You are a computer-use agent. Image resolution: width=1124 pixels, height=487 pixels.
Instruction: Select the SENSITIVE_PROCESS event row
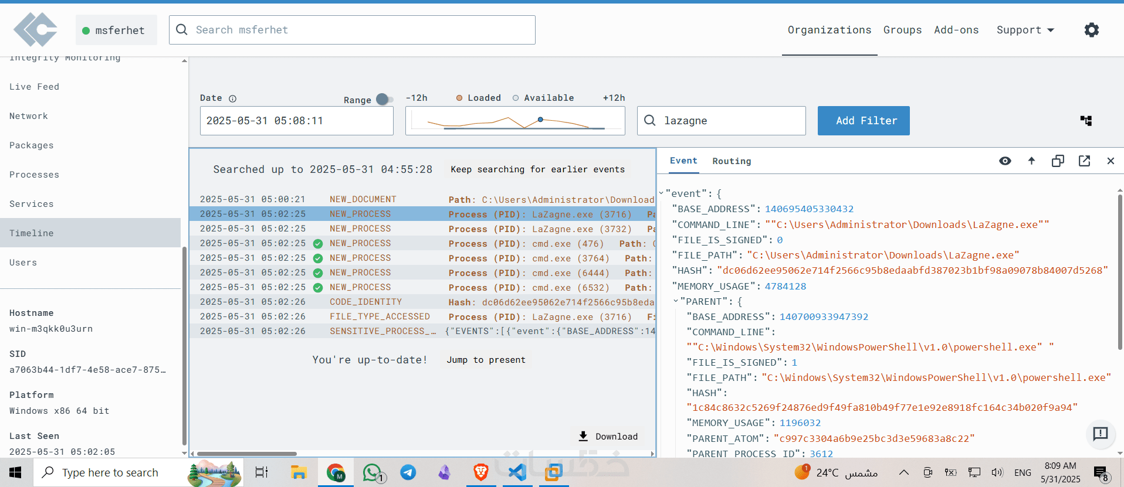pyautogui.click(x=422, y=331)
